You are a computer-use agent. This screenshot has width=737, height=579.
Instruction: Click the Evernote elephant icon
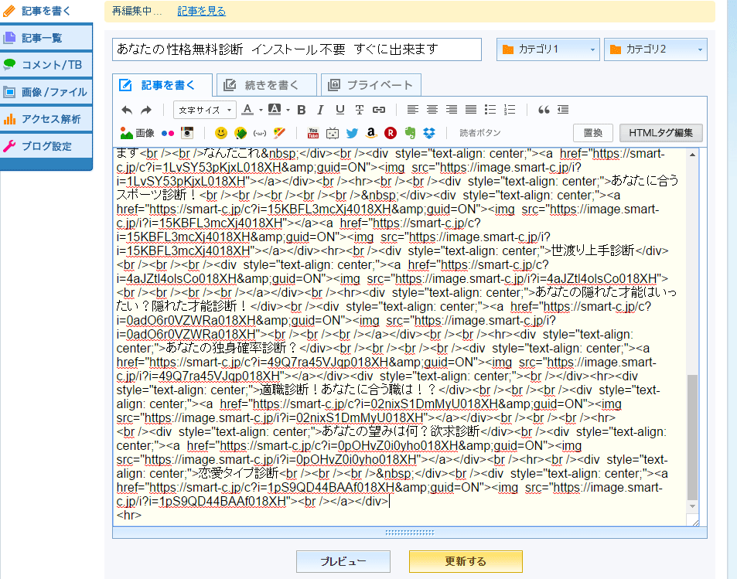[x=410, y=133]
